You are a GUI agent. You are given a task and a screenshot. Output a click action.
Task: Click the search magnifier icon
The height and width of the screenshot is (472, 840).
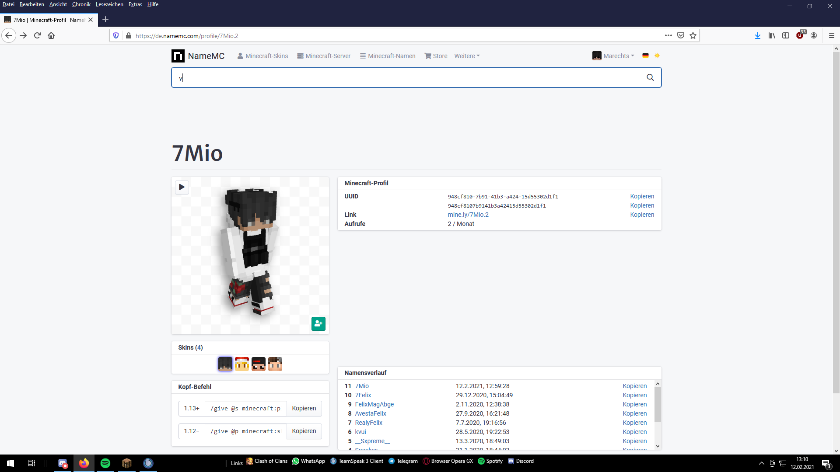(650, 77)
